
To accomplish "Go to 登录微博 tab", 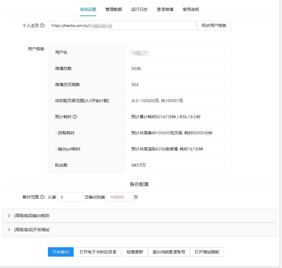I will tap(165, 9).
